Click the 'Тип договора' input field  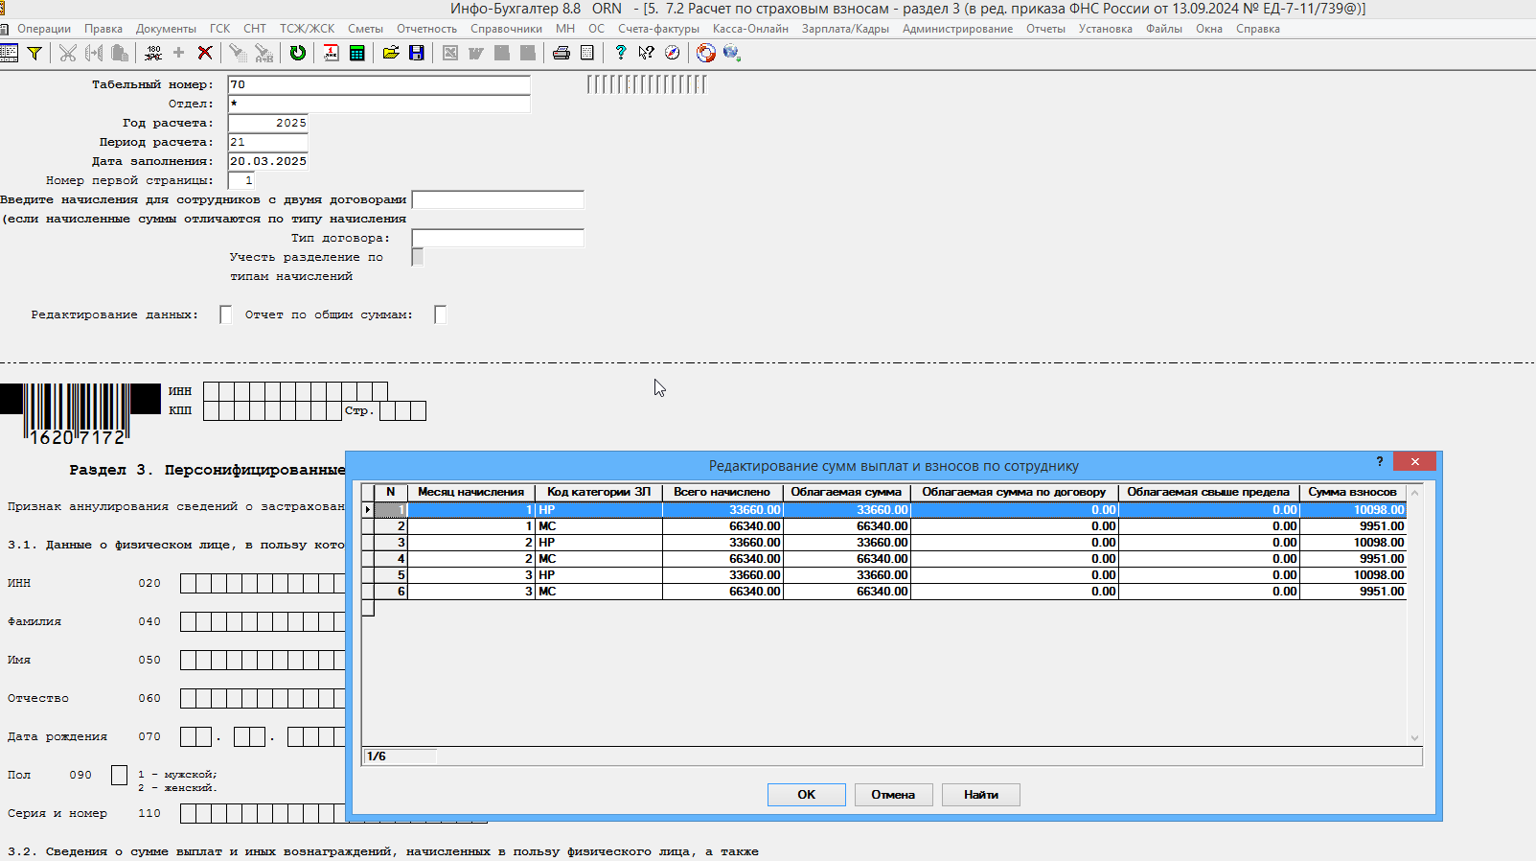[498, 238]
